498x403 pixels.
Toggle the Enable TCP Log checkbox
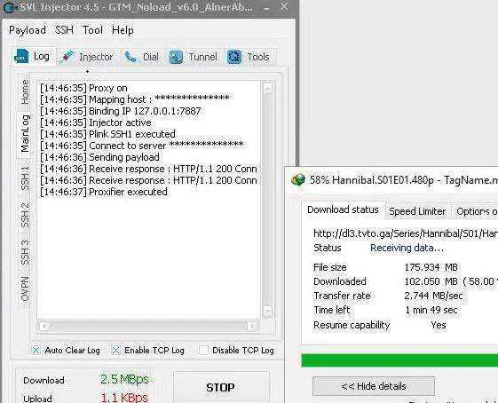point(115,351)
